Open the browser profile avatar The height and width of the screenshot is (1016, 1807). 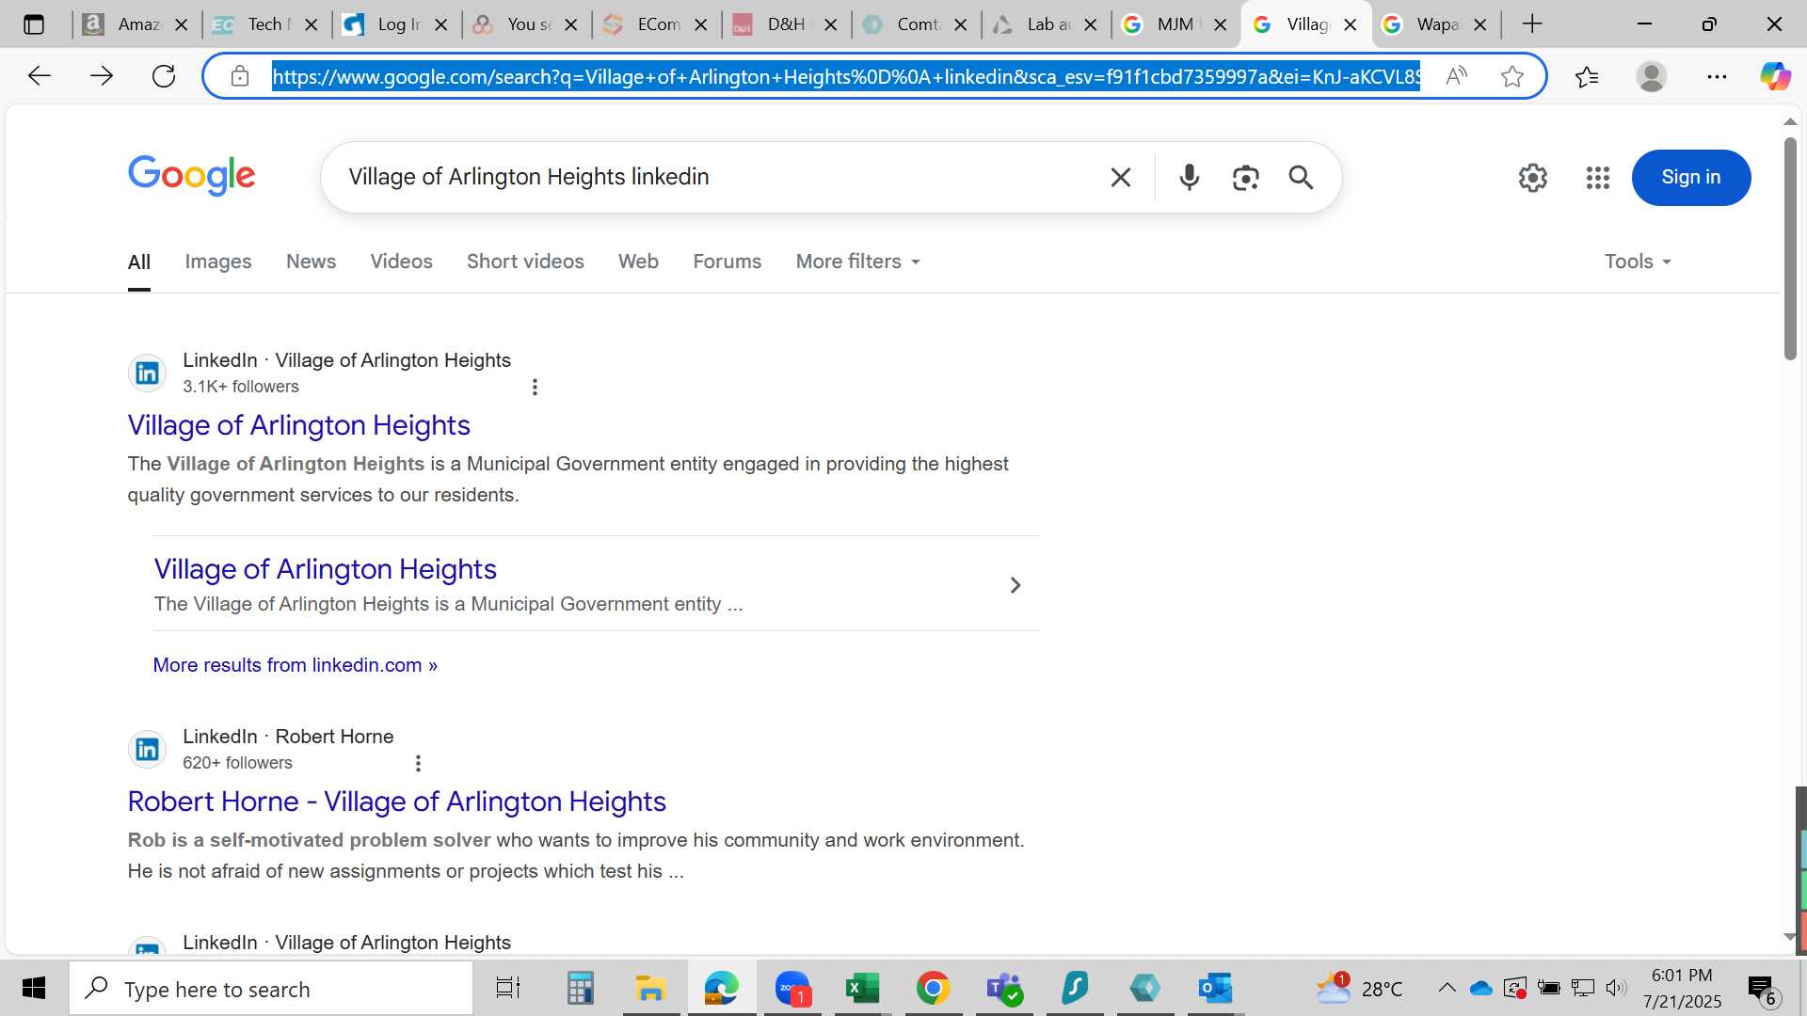click(x=1652, y=76)
